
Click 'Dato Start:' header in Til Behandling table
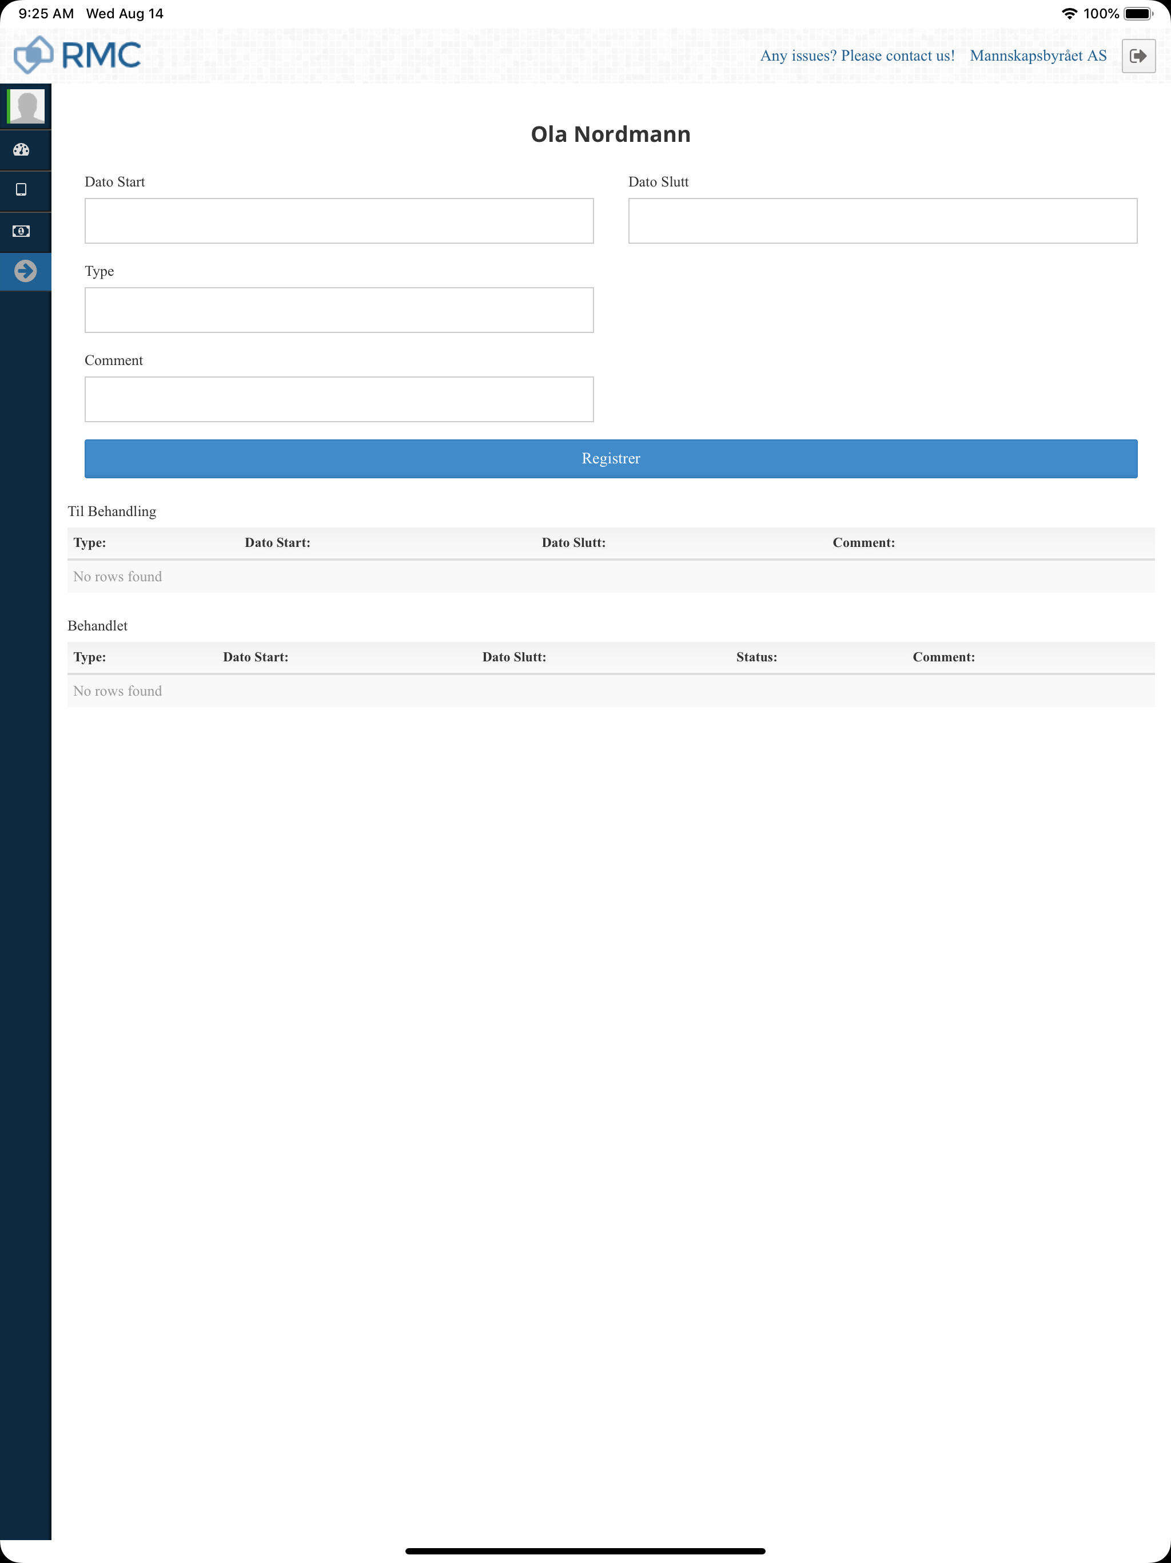click(277, 543)
